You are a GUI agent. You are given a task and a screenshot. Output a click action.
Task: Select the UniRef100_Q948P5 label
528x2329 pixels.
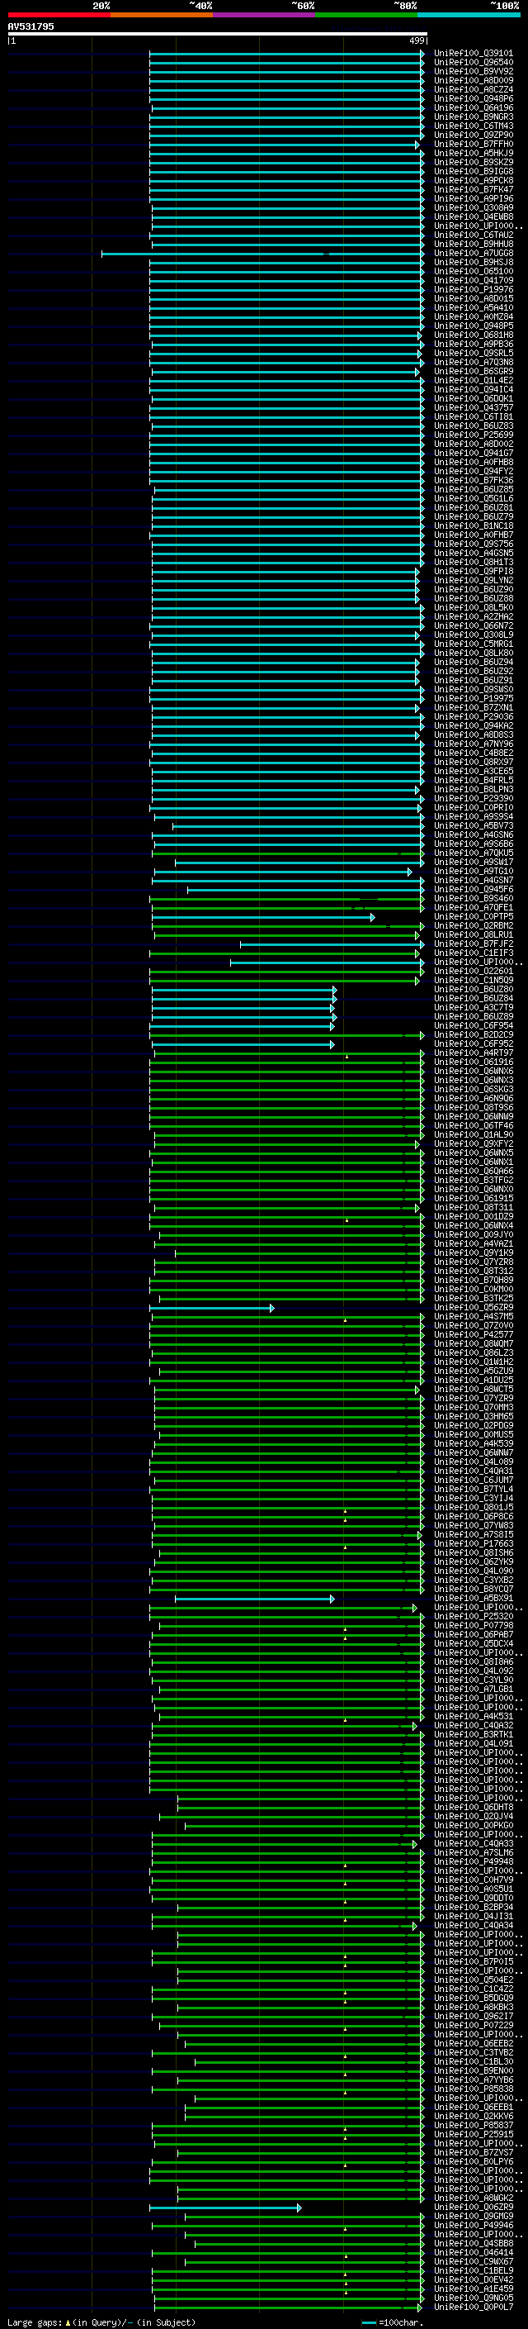[473, 326]
